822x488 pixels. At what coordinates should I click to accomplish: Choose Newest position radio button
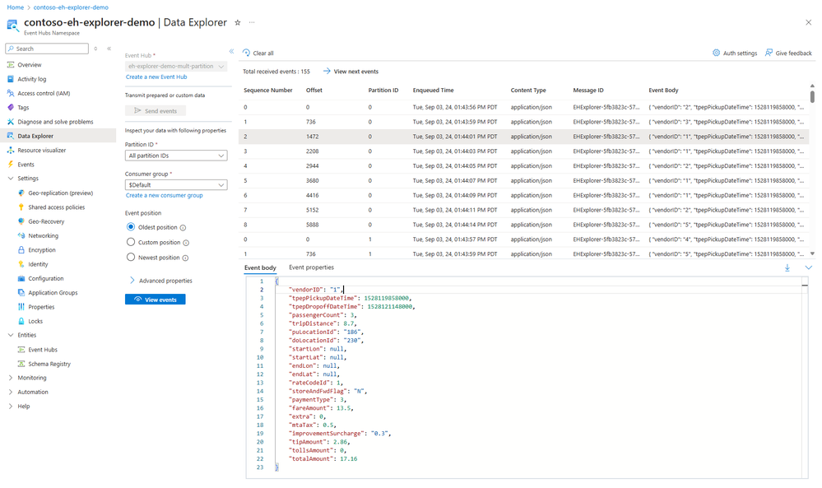131,257
